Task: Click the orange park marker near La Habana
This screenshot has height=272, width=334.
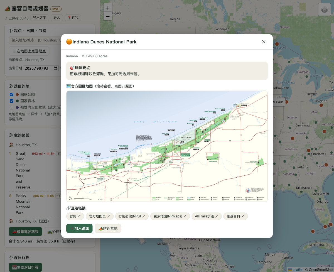Action: 313,231
